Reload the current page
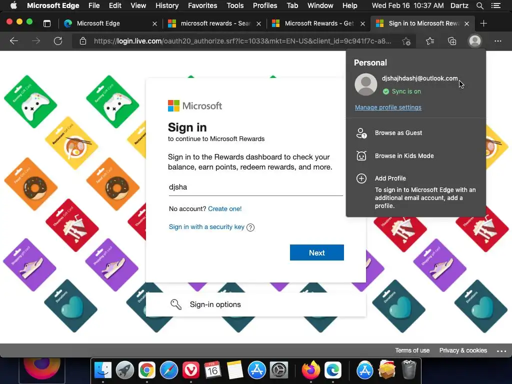 [58, 41]
